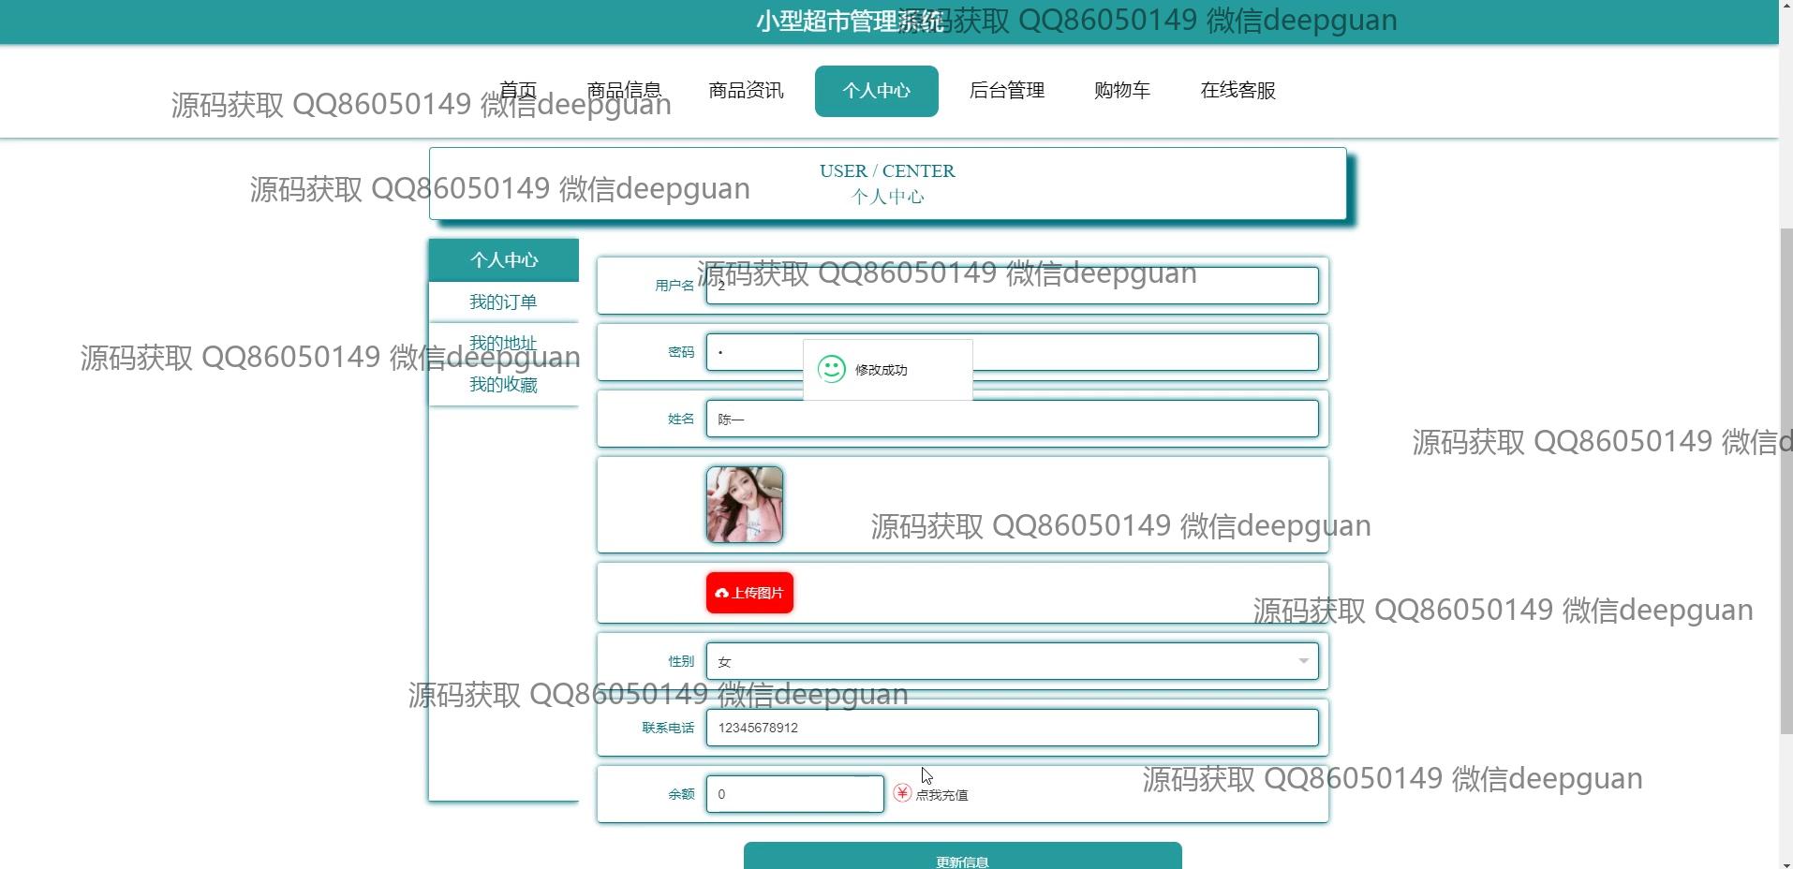Open the 购物车 shopping cart
1793x869 pixels.
click(1121, 91)
